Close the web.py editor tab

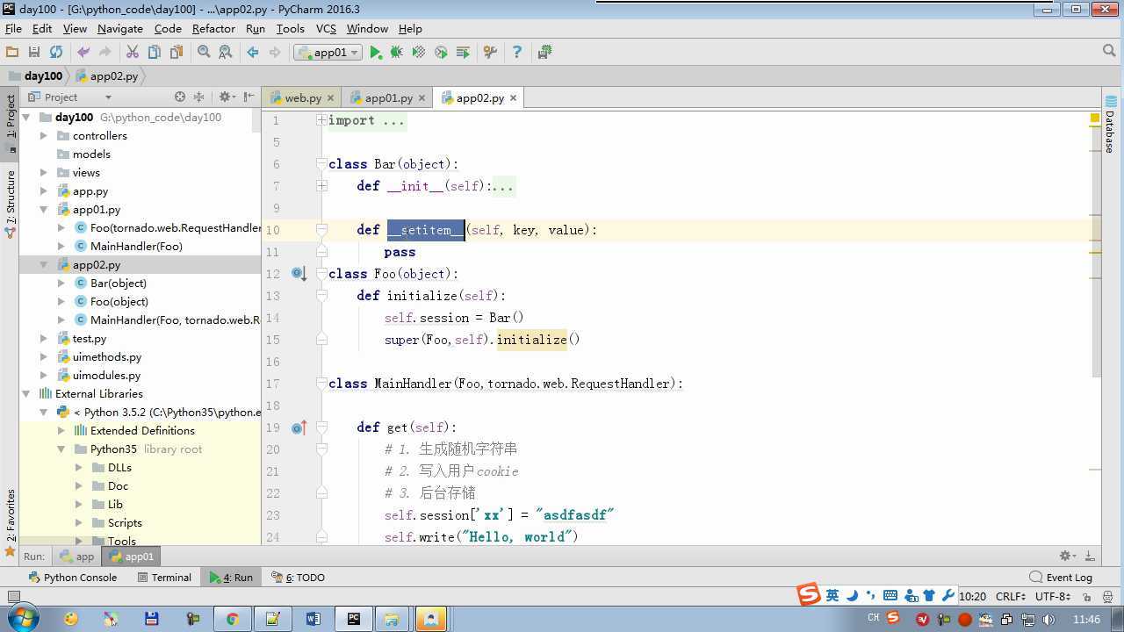pos(330,98)
